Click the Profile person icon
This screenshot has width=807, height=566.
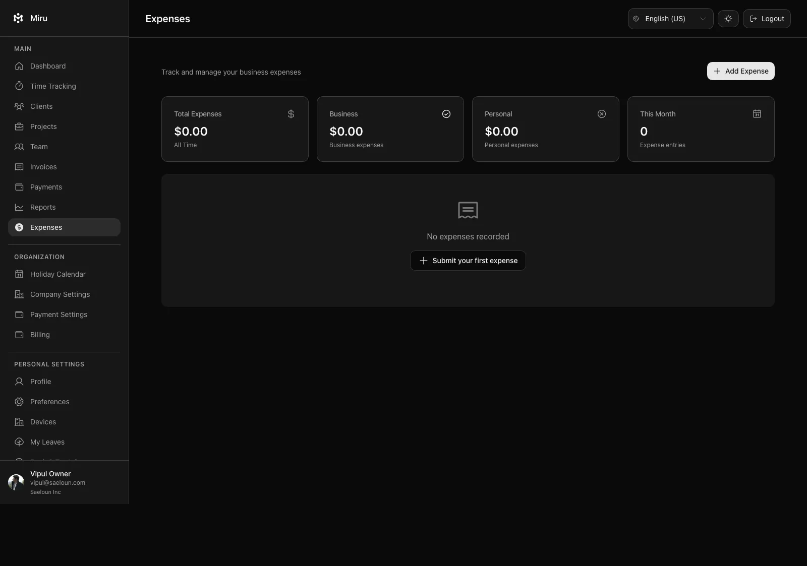19,382
